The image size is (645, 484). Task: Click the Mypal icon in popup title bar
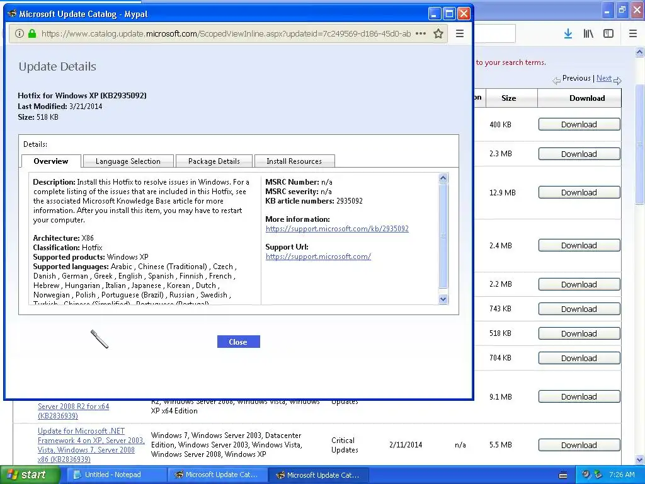coord(13,14)
